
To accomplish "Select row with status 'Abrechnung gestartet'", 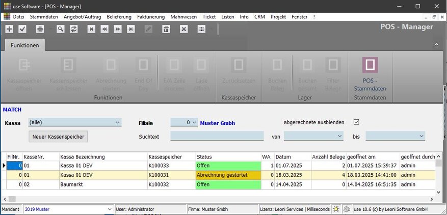I will [228, 175].
